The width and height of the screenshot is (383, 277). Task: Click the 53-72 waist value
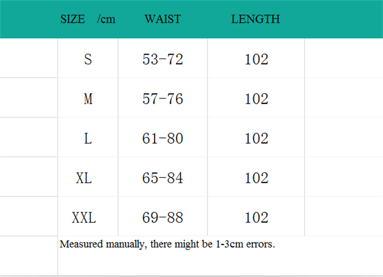(x=163, y=59)
